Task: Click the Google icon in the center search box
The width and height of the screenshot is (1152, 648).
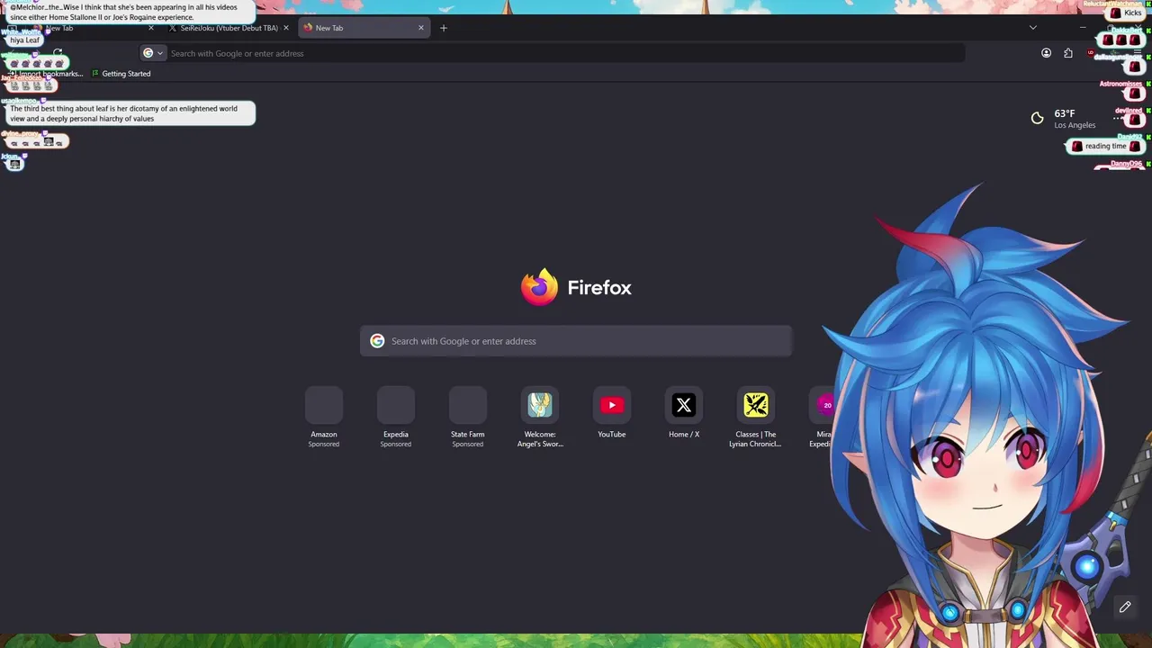Action: 377,341
